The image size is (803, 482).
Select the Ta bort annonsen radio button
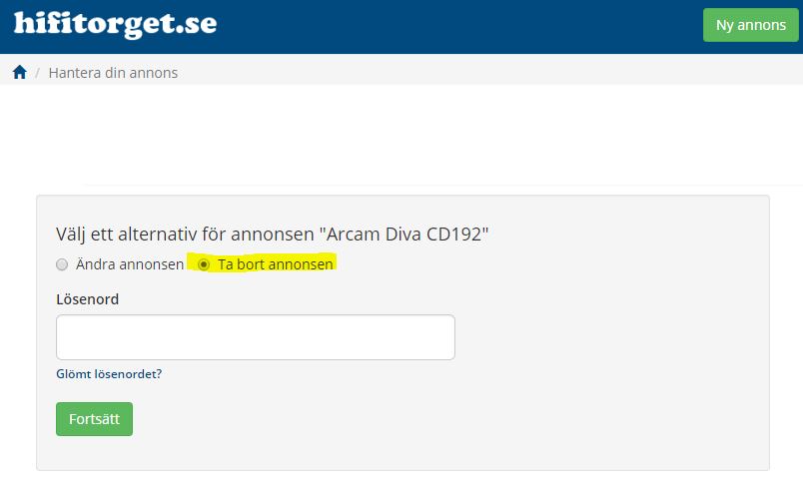click(x=204, y=264)
